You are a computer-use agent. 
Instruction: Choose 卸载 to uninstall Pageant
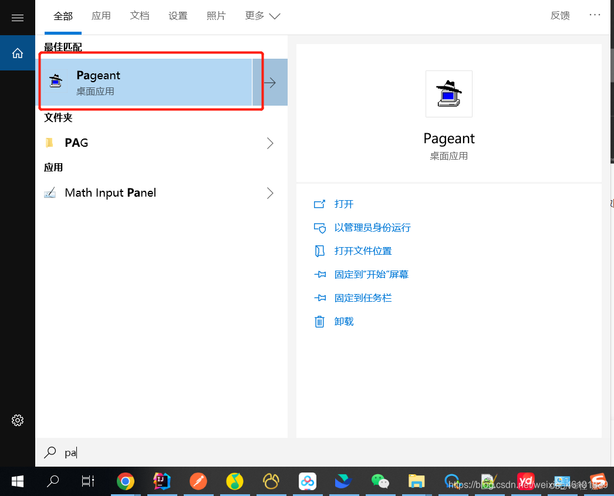tap(344, 322)
